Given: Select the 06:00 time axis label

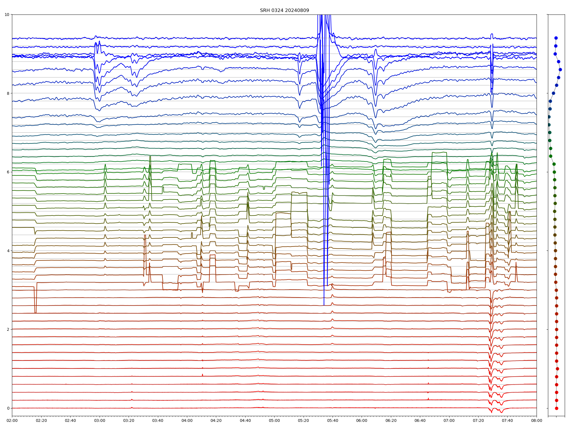Looking at the screenshot, I should pos(362,420).
